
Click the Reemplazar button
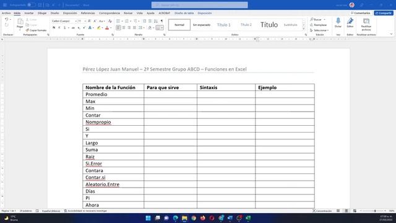point(318,25)
